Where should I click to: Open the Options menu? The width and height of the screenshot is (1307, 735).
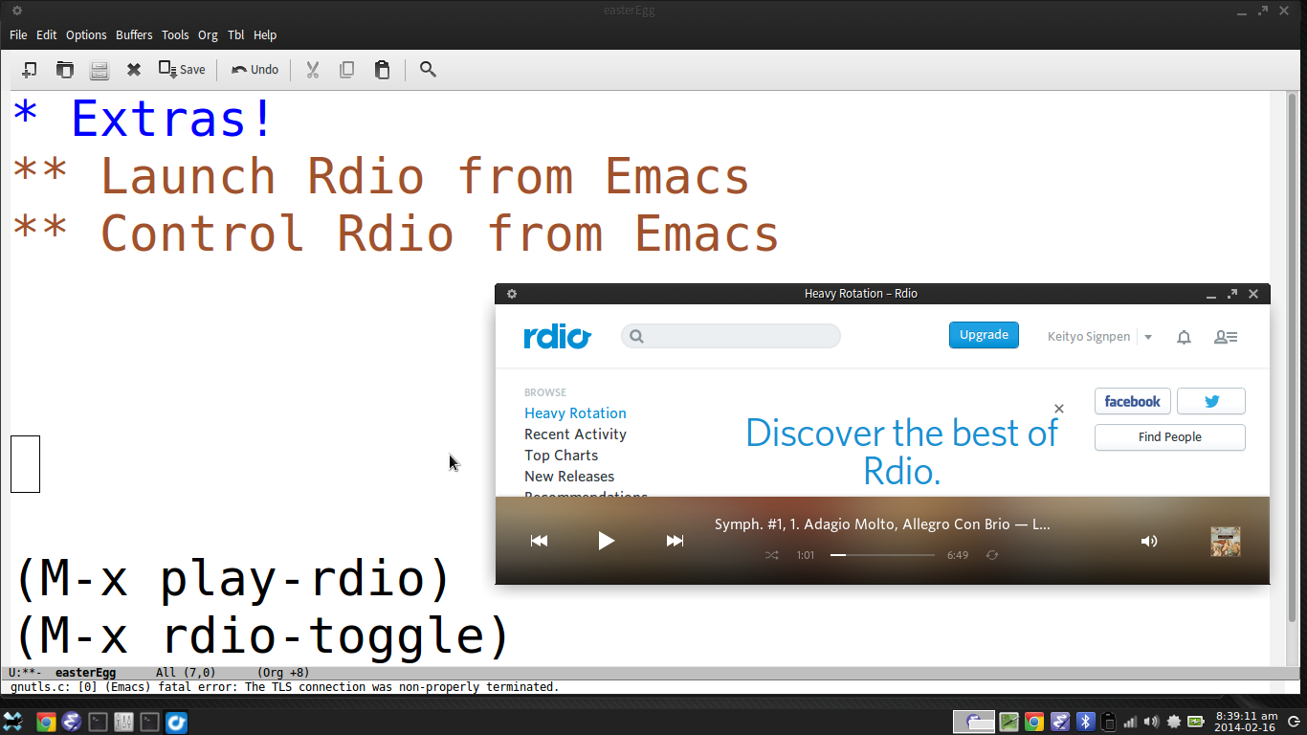(86, 34)
